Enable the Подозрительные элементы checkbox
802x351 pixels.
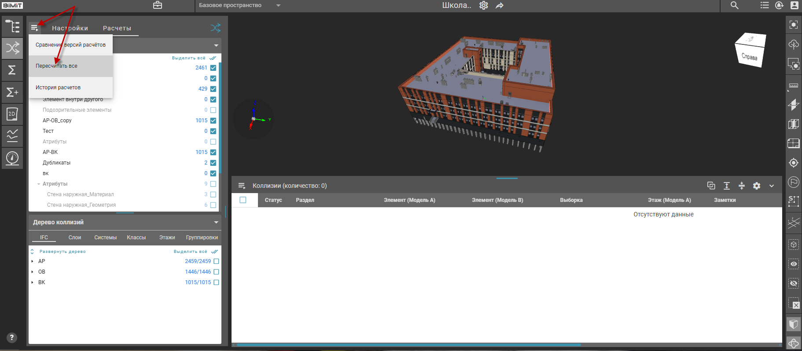[x=213, y=110]
